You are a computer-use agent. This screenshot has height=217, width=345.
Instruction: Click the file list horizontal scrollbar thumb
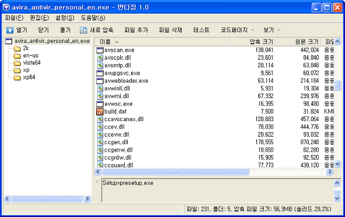pos(175,172)
